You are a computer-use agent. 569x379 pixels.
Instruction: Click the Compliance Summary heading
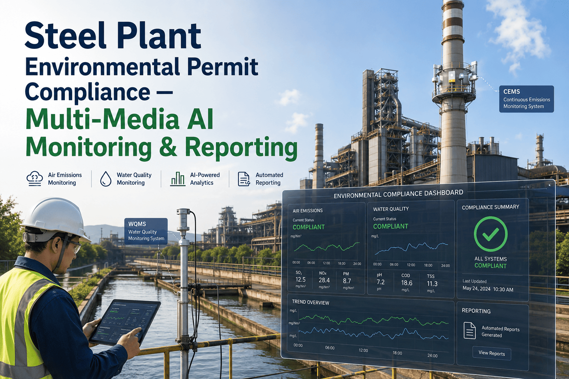point(490,207)
